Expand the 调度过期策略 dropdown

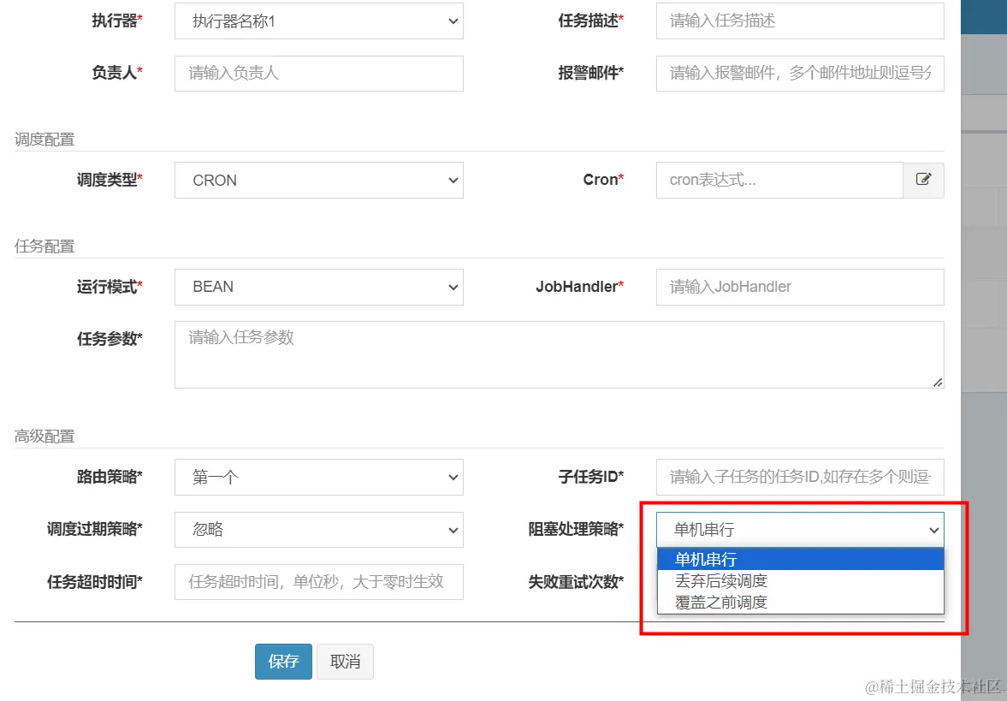pyautogui.click(x=318, y=530)
